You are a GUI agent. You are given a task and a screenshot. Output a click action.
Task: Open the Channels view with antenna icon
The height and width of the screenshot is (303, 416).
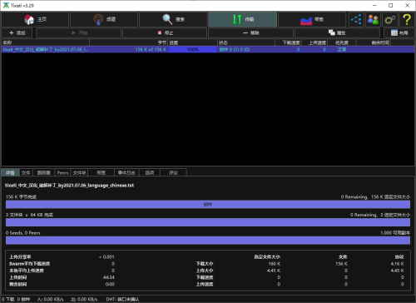[104, 19]
